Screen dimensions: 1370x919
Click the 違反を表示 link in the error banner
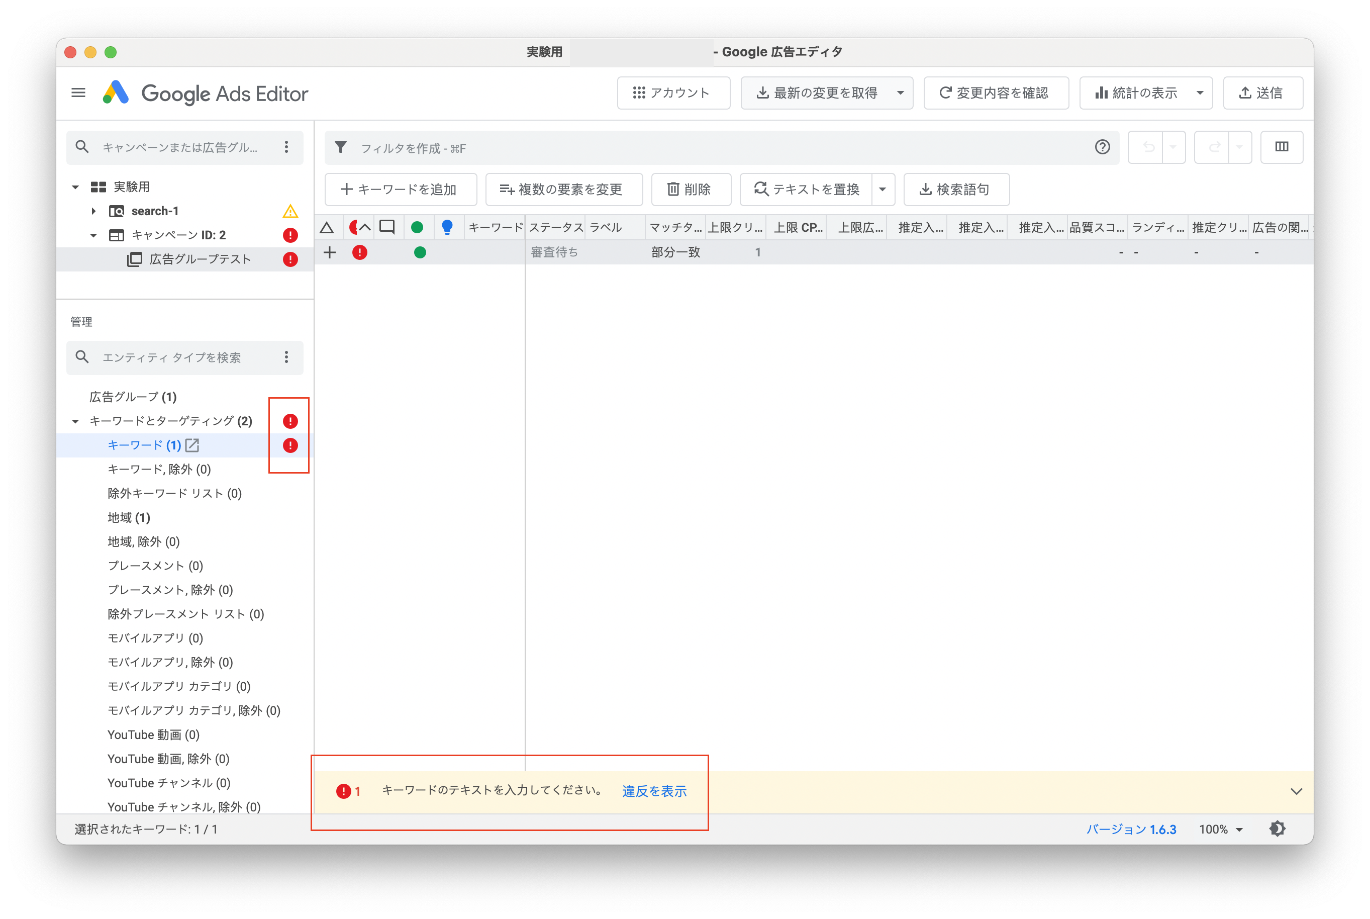coord(654,791)
